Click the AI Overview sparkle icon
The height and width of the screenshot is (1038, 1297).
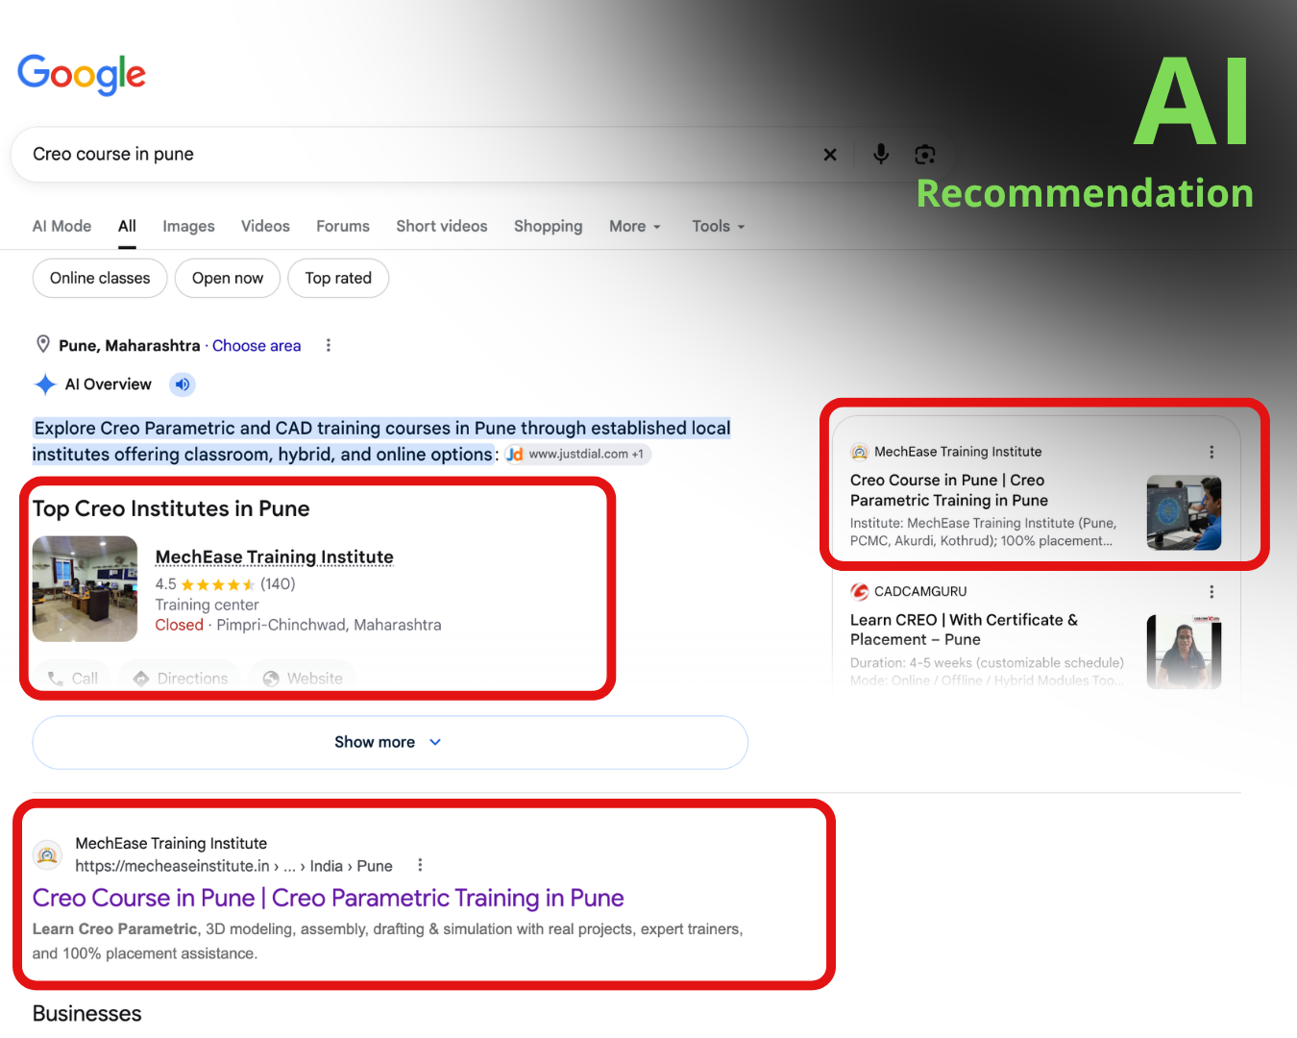[45, 384]
